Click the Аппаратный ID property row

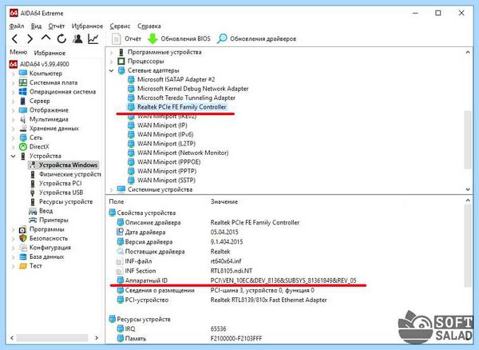pos(237,280)
